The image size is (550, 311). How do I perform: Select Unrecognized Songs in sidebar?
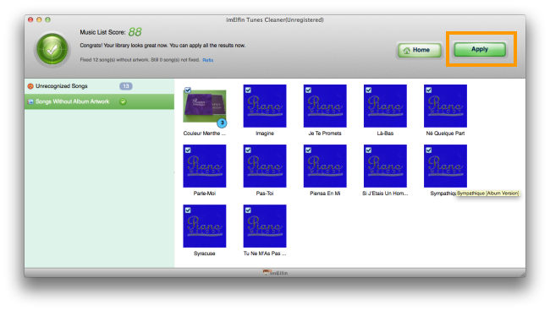[x=99, y=86]
